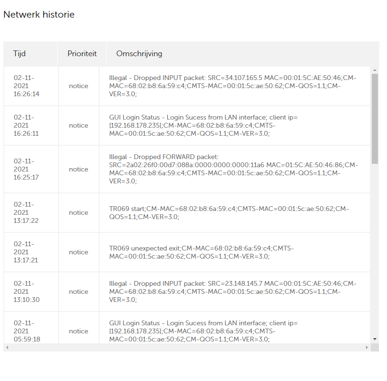Select the 16:26:14 timestamp cell
The image size is (387, 381).
(27, 86)
